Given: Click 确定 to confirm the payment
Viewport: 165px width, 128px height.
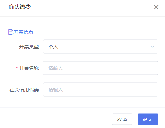Looking at the screenshot, I should click(148, 119).
